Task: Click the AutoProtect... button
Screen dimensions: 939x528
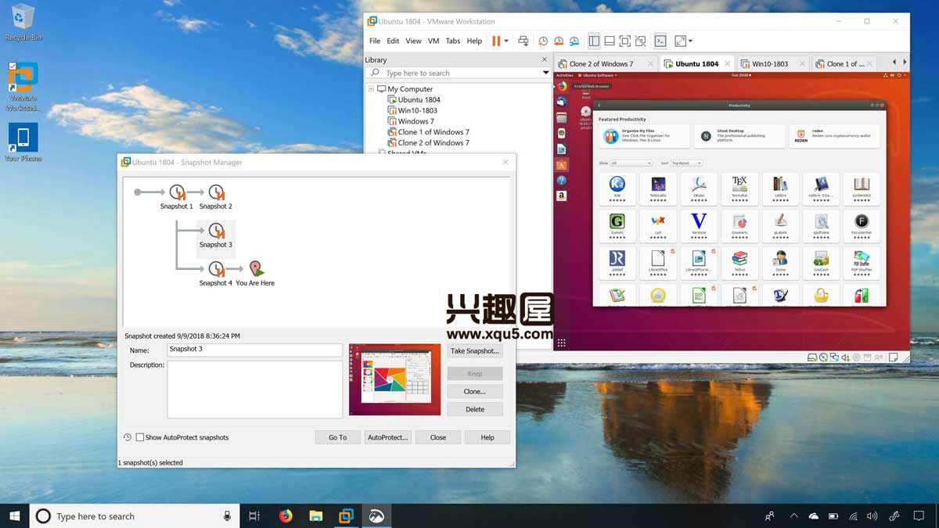Action: [x=388, y=437]
